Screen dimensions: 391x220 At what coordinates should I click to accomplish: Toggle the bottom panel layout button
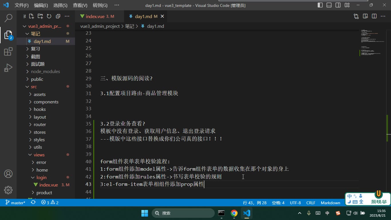[x=329, y=5]
